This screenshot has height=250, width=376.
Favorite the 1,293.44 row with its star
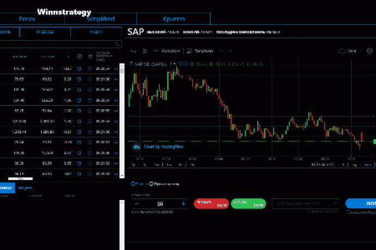(x=90, y=132)
